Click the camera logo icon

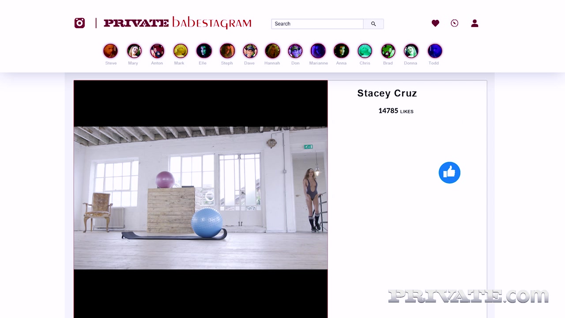[x=79, y=23]
